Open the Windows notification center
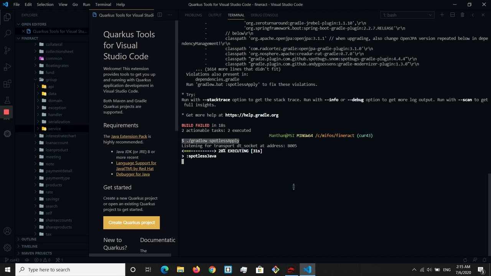Viewport: 491px width, 276px height. (x=481, y=269)
